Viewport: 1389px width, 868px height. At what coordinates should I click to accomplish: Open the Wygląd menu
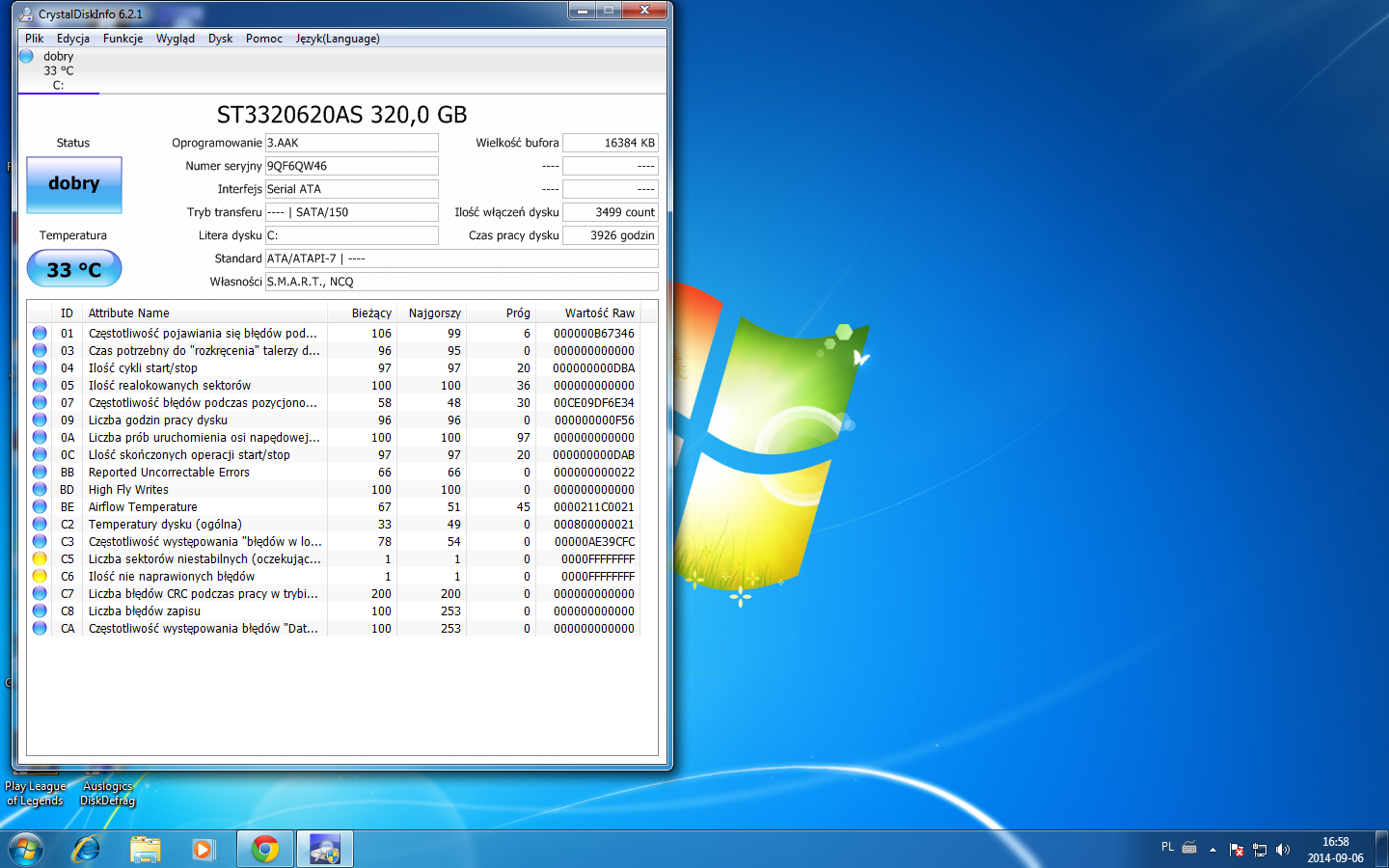(x=176, y=39)
